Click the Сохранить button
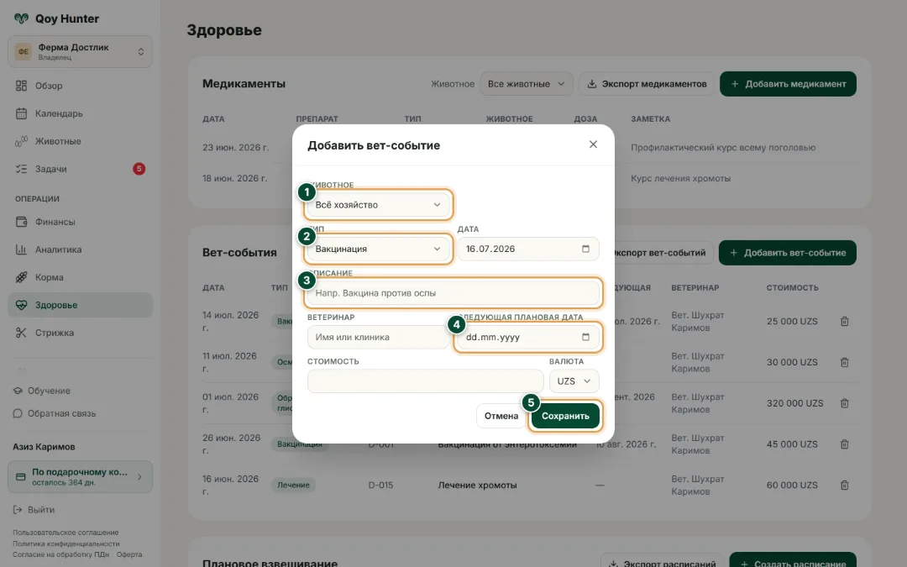 coord(565,416)
